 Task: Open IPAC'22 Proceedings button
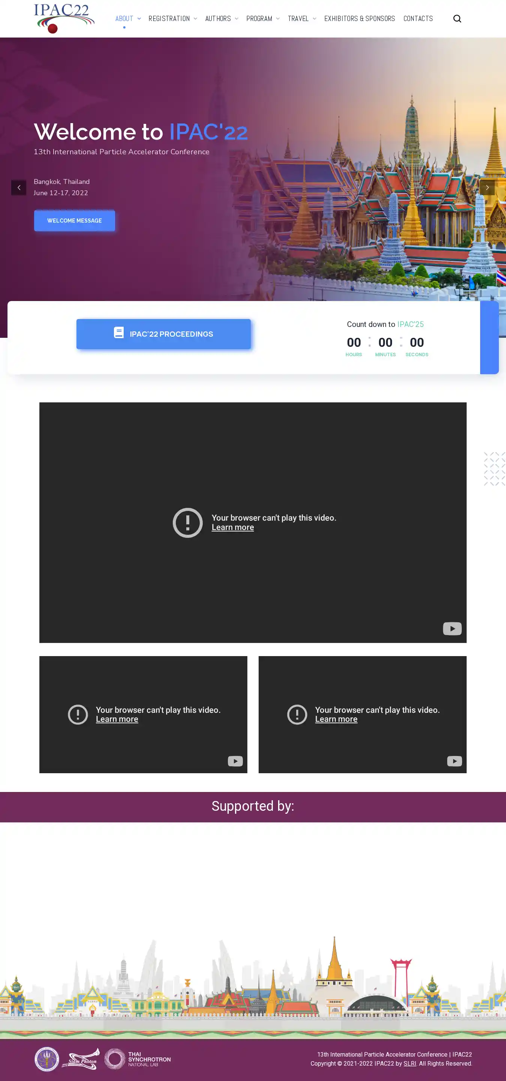click(x=163, y=334)
